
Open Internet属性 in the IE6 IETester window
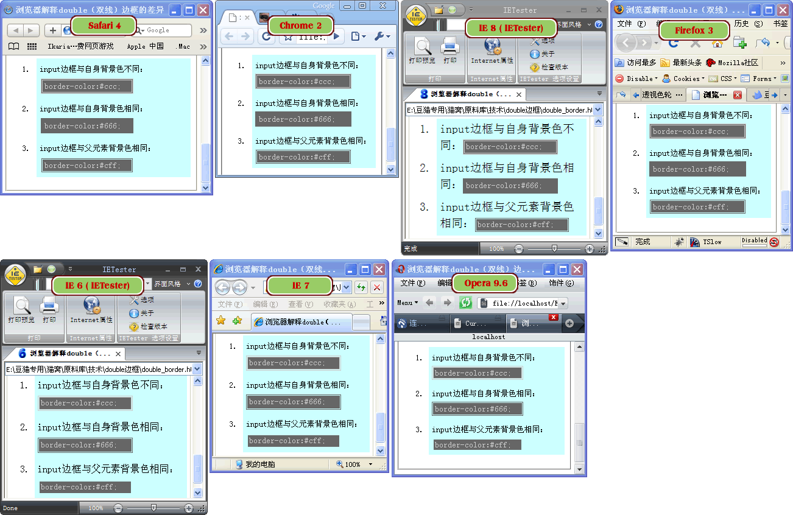click(x=91, y=310)
